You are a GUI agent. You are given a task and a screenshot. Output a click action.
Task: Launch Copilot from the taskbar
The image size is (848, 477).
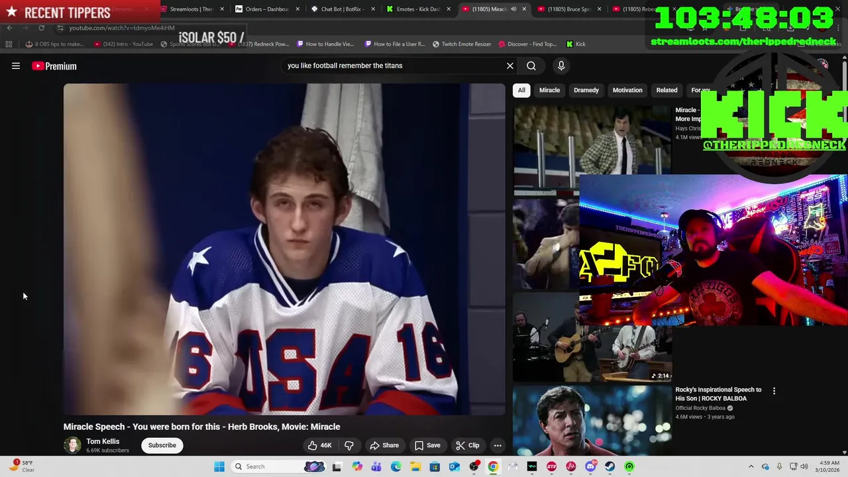pos(357,466)
